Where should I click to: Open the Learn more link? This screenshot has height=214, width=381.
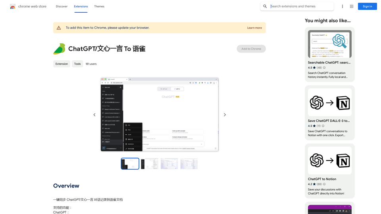pos(254,28)
